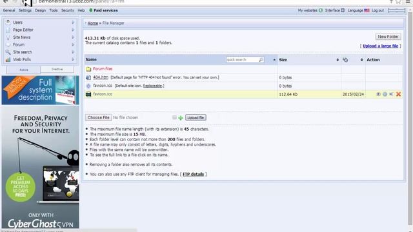Click the info icon for favicon.ico
The height and width of the screenshot is (232, 413).
click(385, 94)
